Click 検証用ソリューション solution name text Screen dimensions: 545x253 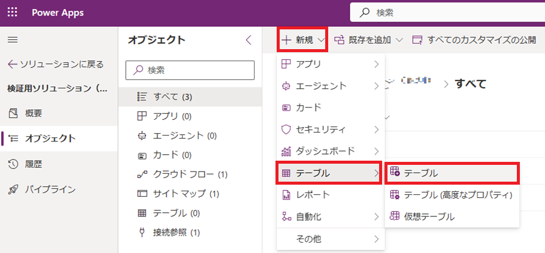click(x=57, y=89)
